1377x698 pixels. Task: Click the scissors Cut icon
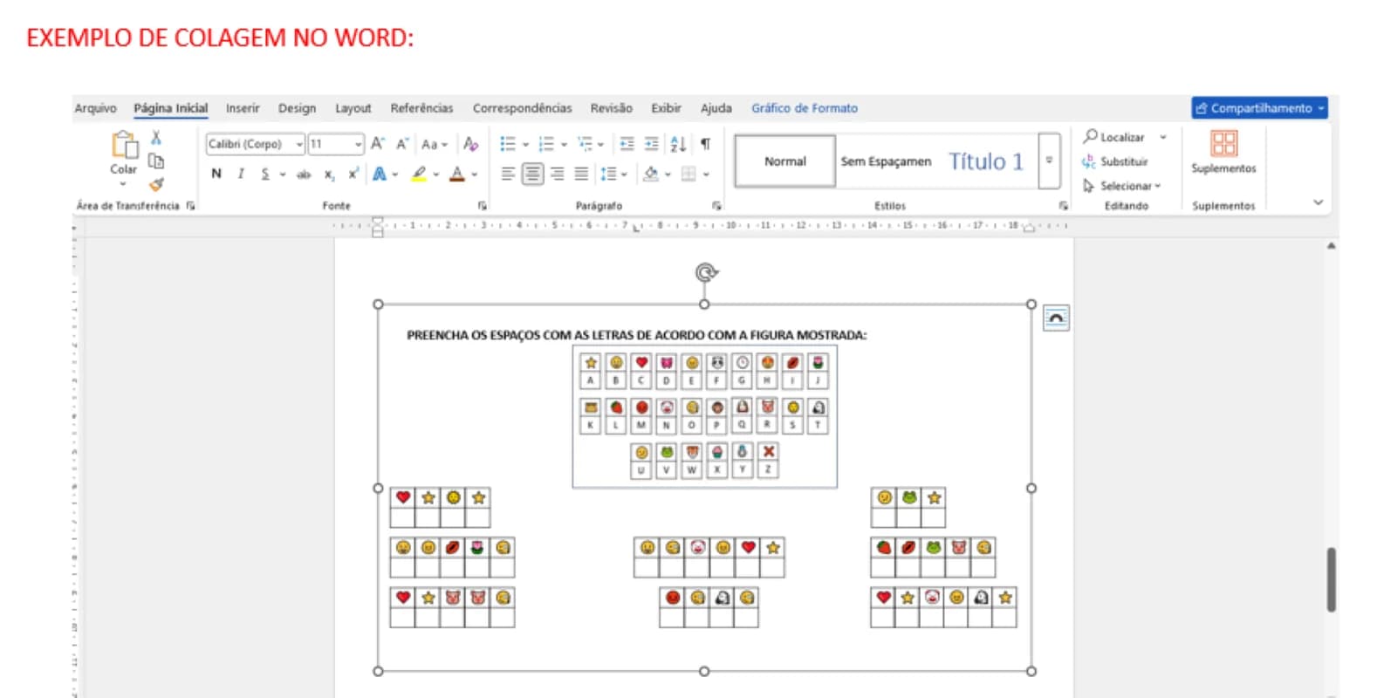tap(156, 138)
